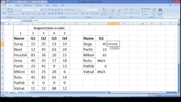Expand the formula bar

pyautogui.click(x=179, y=20)
